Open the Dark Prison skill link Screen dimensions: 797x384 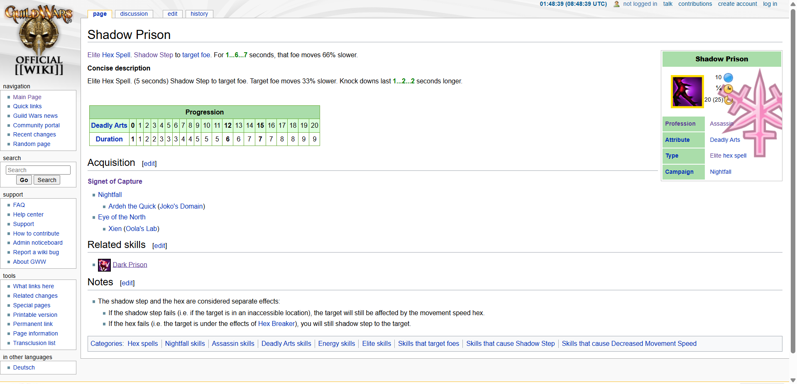coord(130,265)
